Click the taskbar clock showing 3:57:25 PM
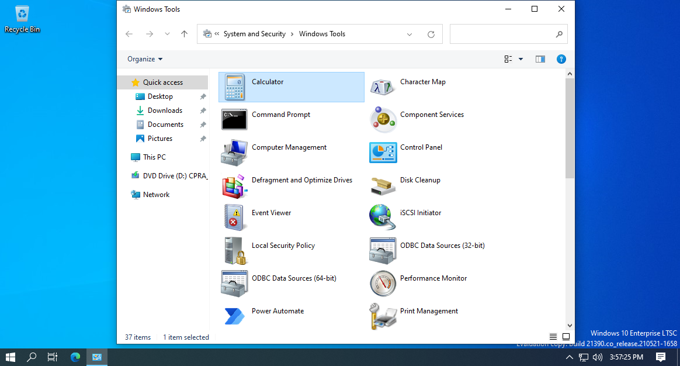680x366 pixels. (x=626, y=357)
